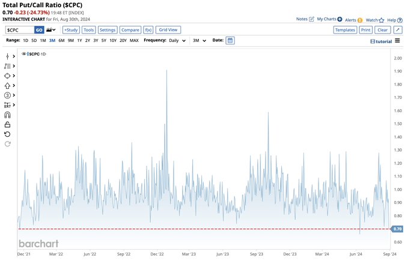This screenshot has width=408, height=261.
Task: Open Notes editor
Action: click(305, 19)
